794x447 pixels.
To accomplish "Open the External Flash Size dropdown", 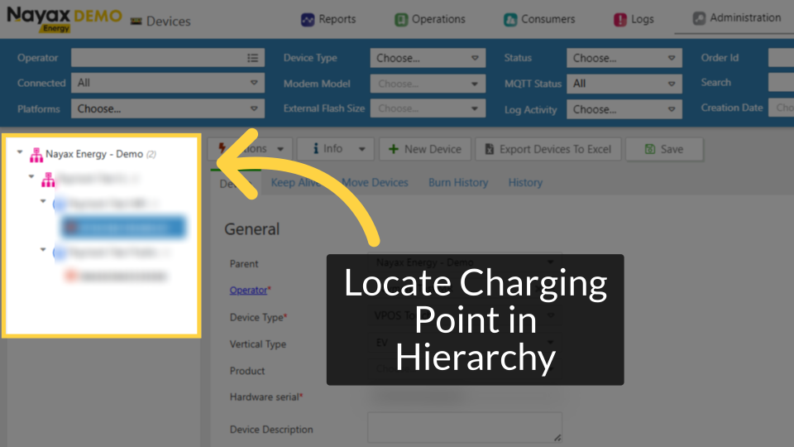I will coord(428,108).
